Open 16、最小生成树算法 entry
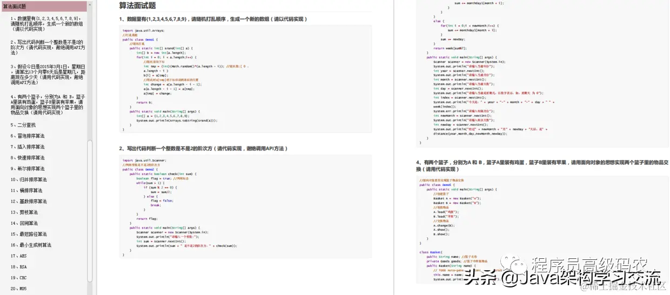 [31, 245]
